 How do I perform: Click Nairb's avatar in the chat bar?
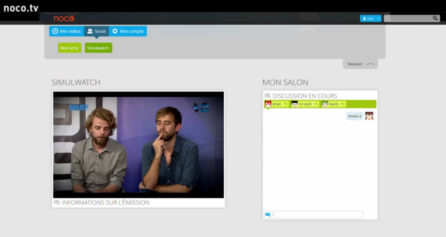[325, 104]
